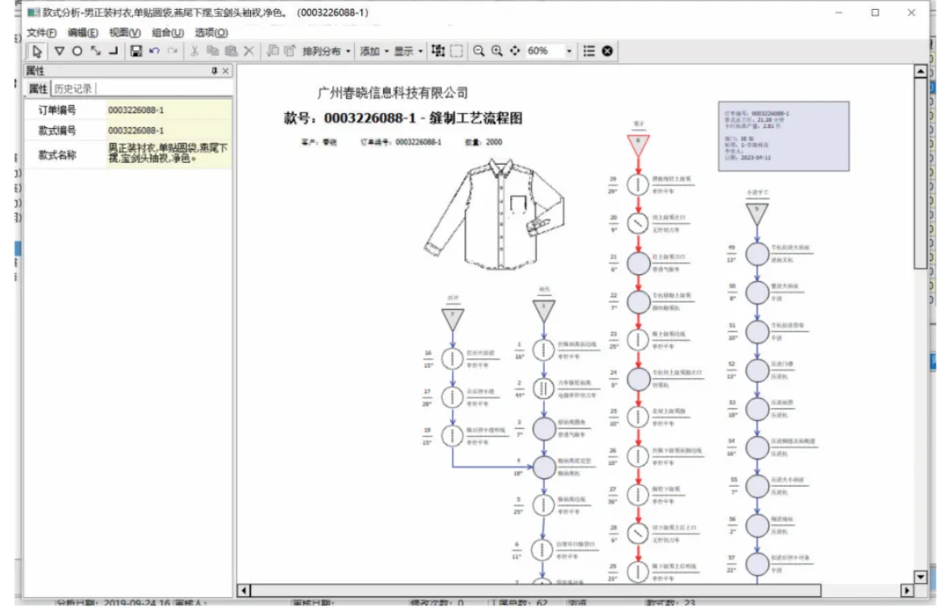Open the 文件 menu
This screenshot has height=608, width=947.
pyautogui.click(x=41, y=33)
